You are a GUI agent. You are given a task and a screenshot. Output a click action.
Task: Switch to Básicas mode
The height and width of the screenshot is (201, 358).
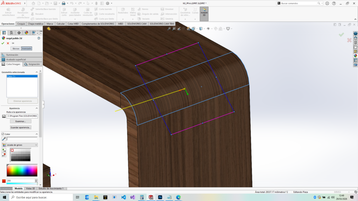pyautogui.click(x=16, y=49)
